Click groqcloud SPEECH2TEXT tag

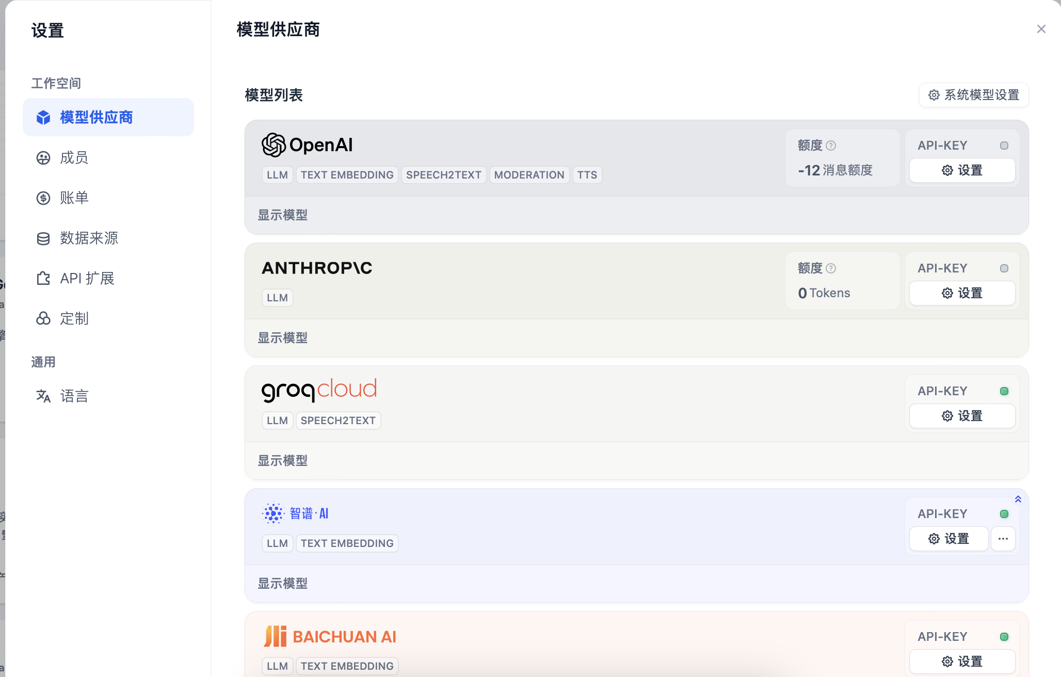[339, 421]
